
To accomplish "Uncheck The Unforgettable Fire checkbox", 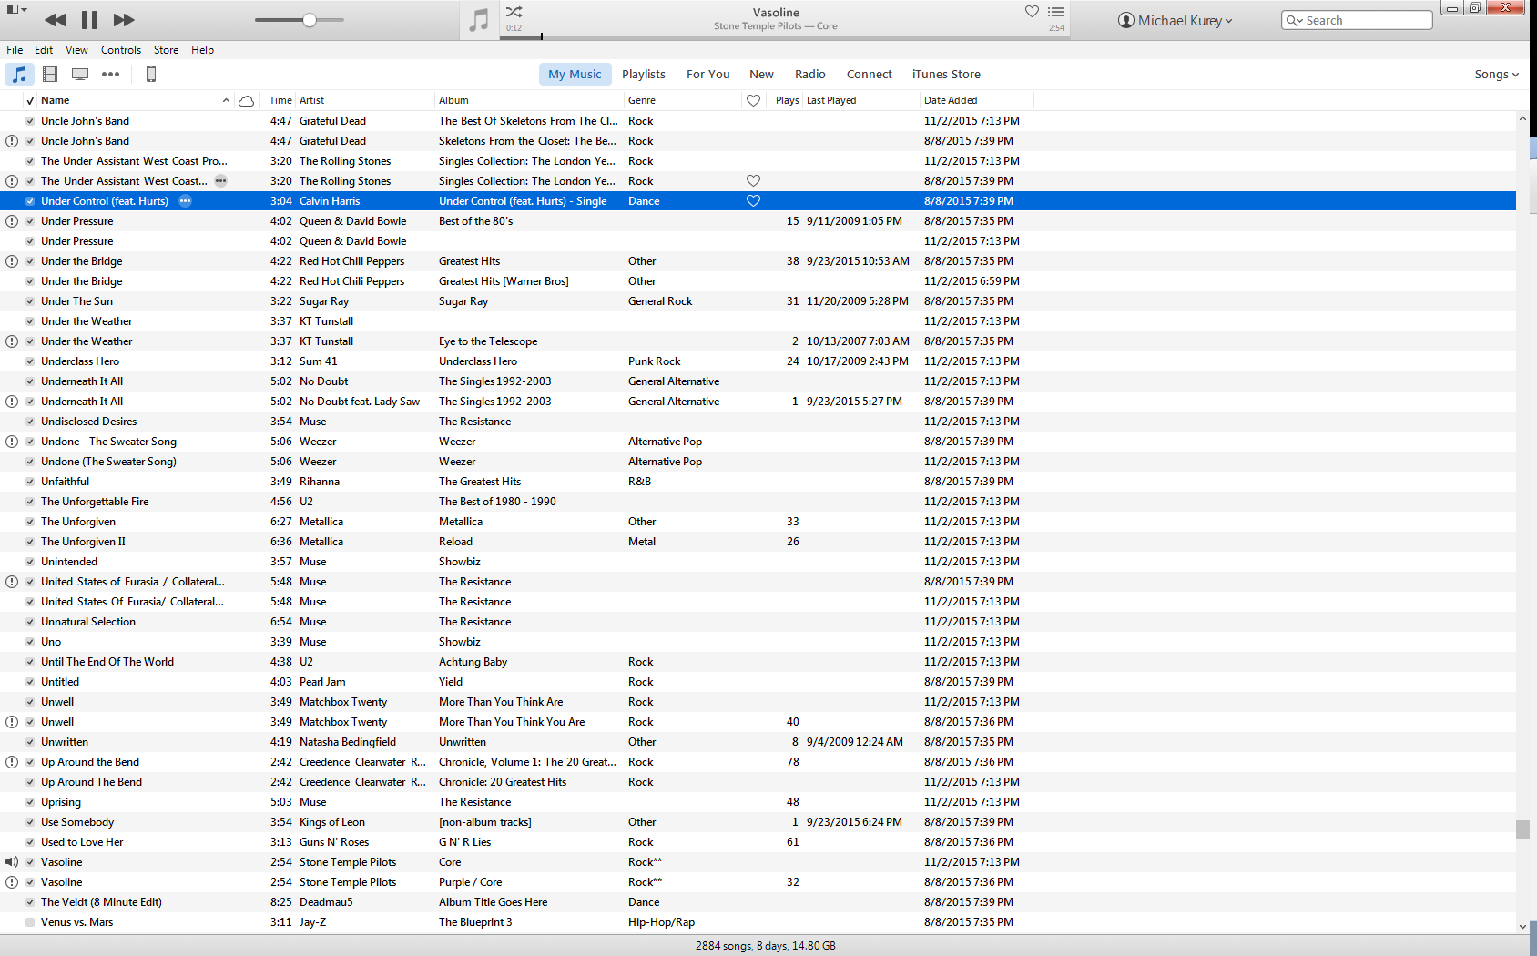I will click(x=30, y=502).
